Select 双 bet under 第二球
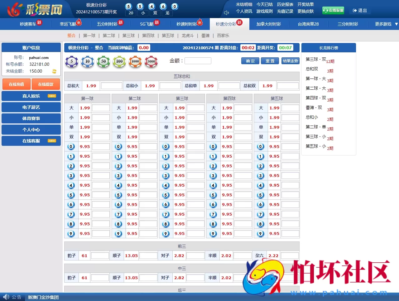The image size is (399, 301). pyautogui.click(x=118, y=136)
